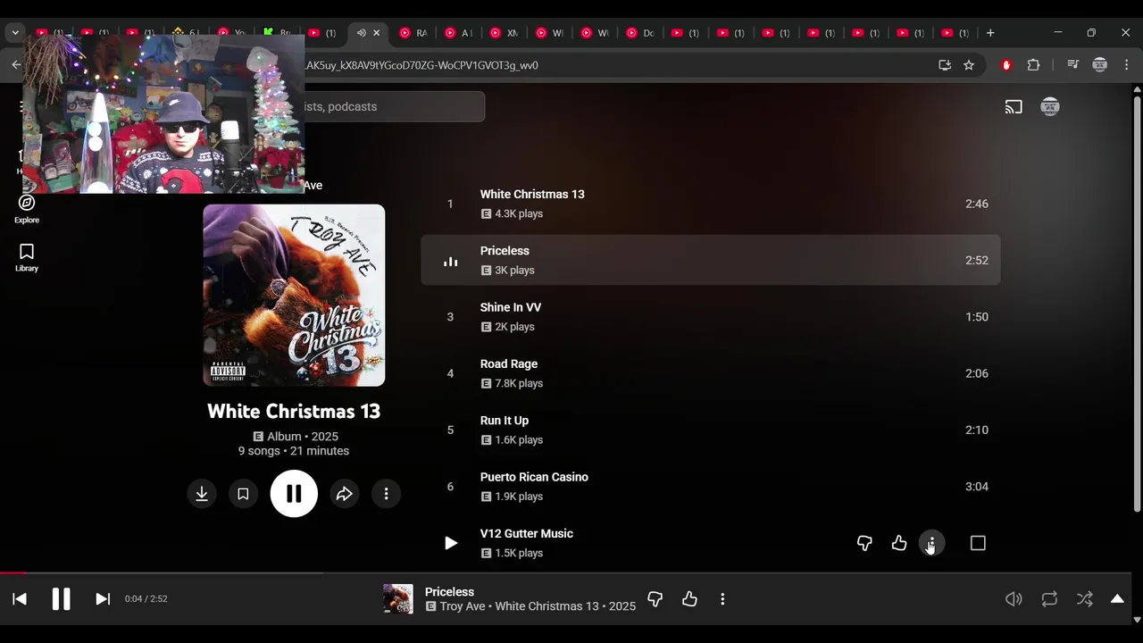Image resolution: width=1143 pixels, height=643 pixels.
Task: Like Priceless in player bar
Action: click(689, 599)
